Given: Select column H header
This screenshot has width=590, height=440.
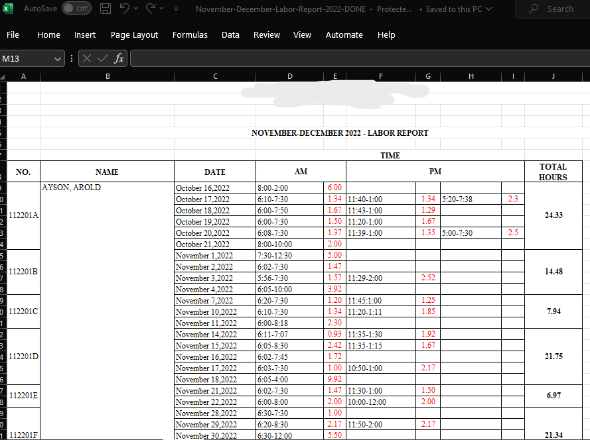Looking at the screenshot, I should point(471,76).
